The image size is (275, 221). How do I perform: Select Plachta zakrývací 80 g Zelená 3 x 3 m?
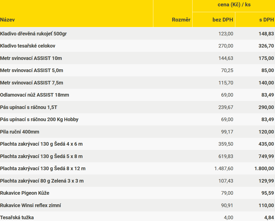(42, 181)
